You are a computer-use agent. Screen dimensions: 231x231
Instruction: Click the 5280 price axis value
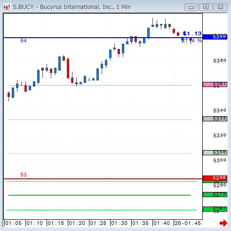[x=220, y=185]
